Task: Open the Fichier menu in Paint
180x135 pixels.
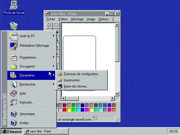Action: click(51, 19)
